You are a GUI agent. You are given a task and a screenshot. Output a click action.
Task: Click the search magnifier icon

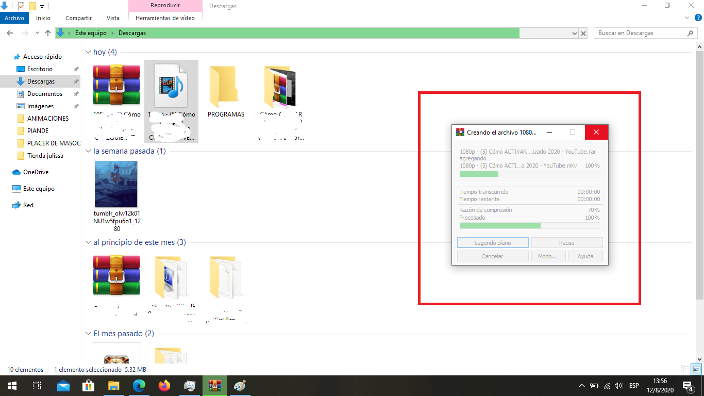pos(691,33)
